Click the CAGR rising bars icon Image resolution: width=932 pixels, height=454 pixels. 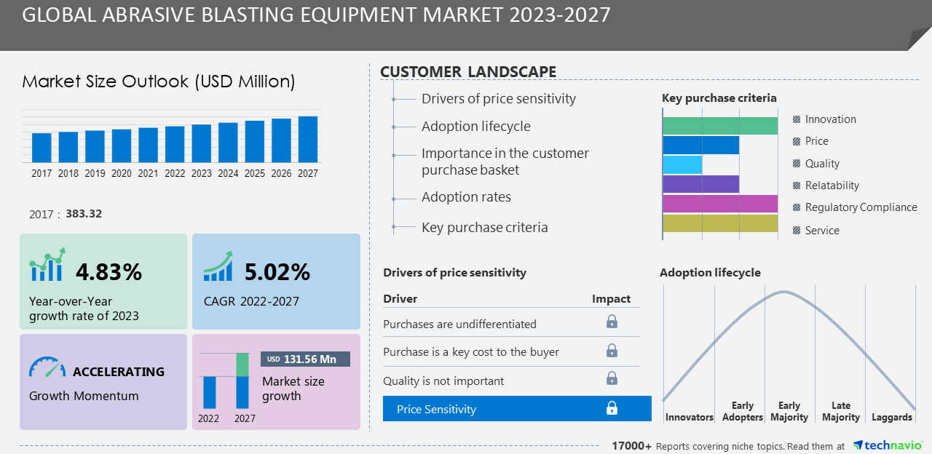[218, 266]
